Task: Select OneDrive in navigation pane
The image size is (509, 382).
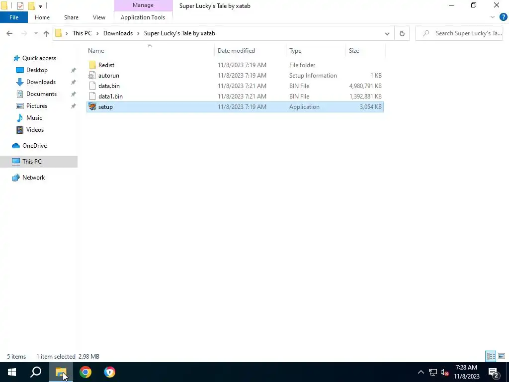Action: pyautogui.click(x=34, y=146)
